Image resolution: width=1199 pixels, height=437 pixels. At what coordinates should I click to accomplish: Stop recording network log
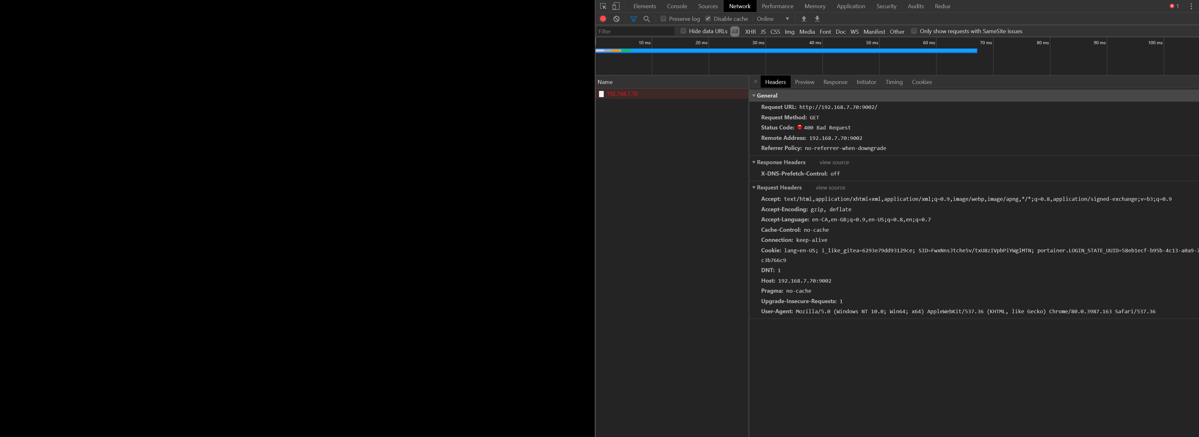coord(603,19)
